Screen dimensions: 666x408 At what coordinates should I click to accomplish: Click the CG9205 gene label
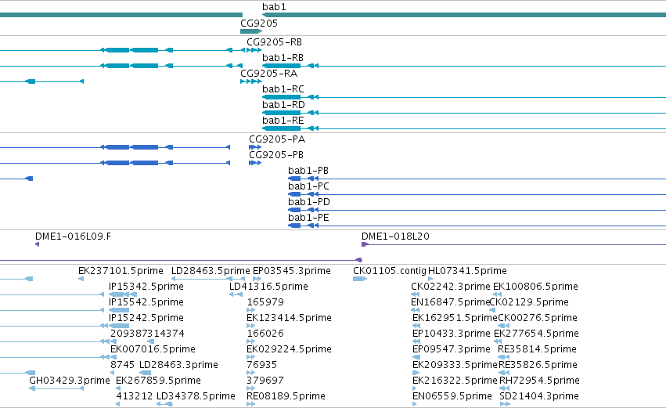pos(259,23)
